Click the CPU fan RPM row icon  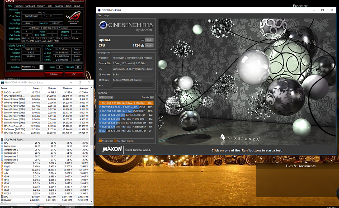tap(2, 197)
